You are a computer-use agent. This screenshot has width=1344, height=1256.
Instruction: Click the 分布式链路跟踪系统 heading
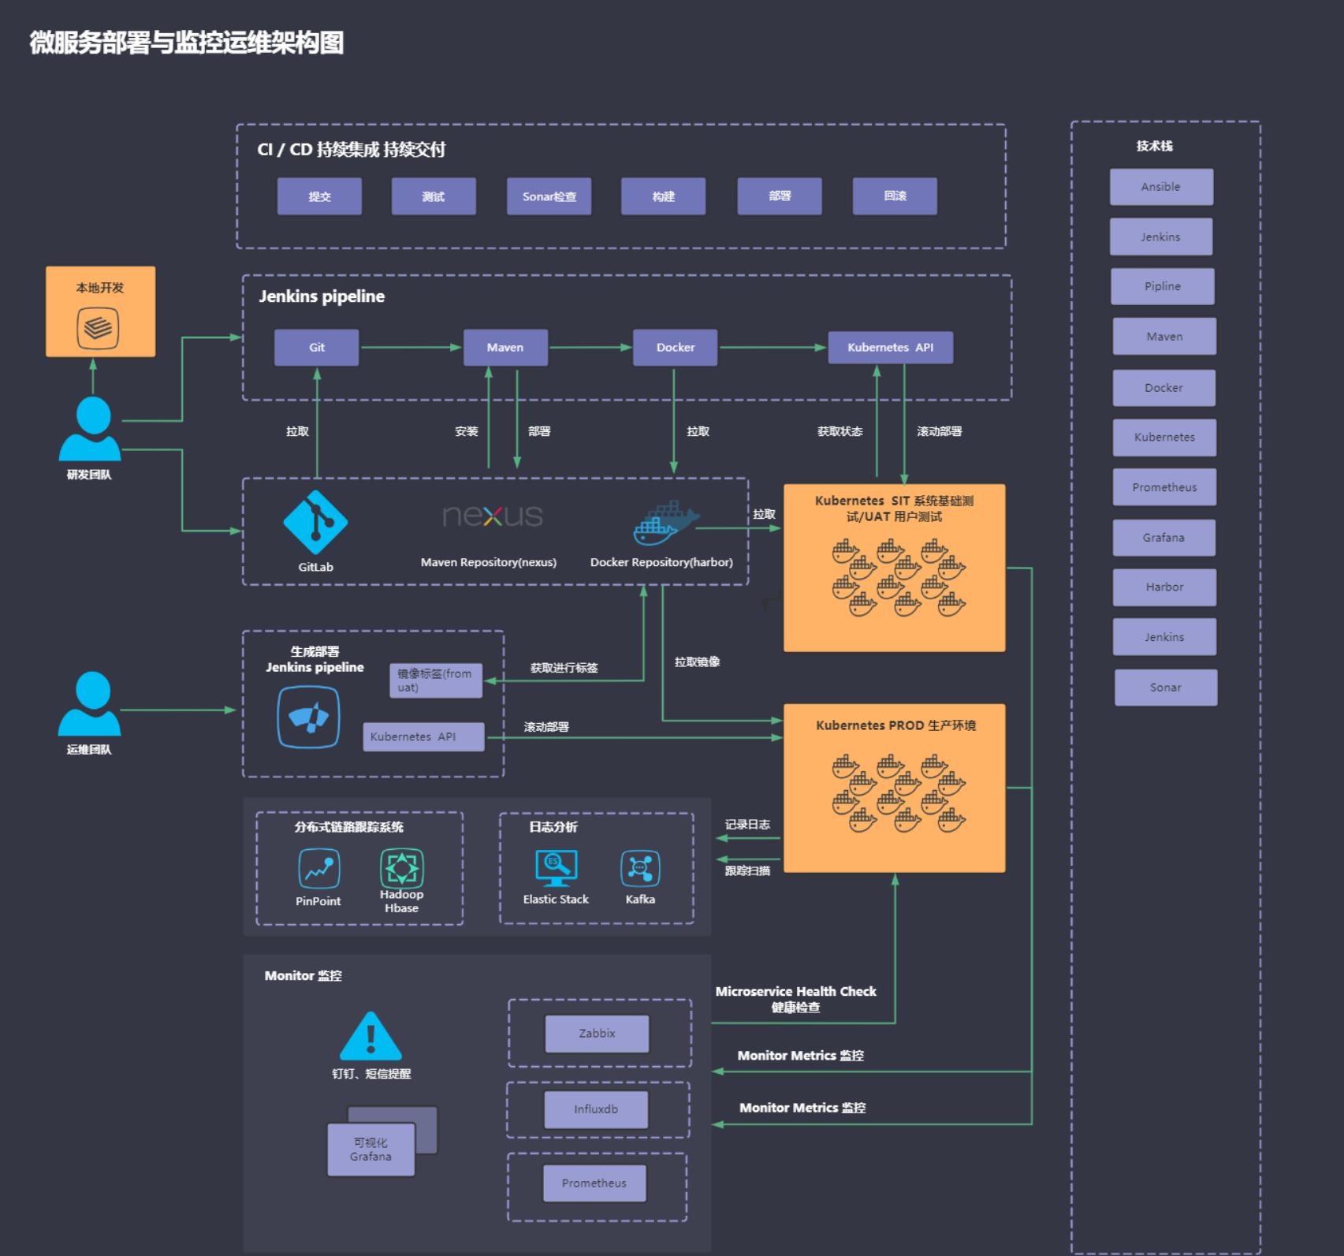click(349, 827)
